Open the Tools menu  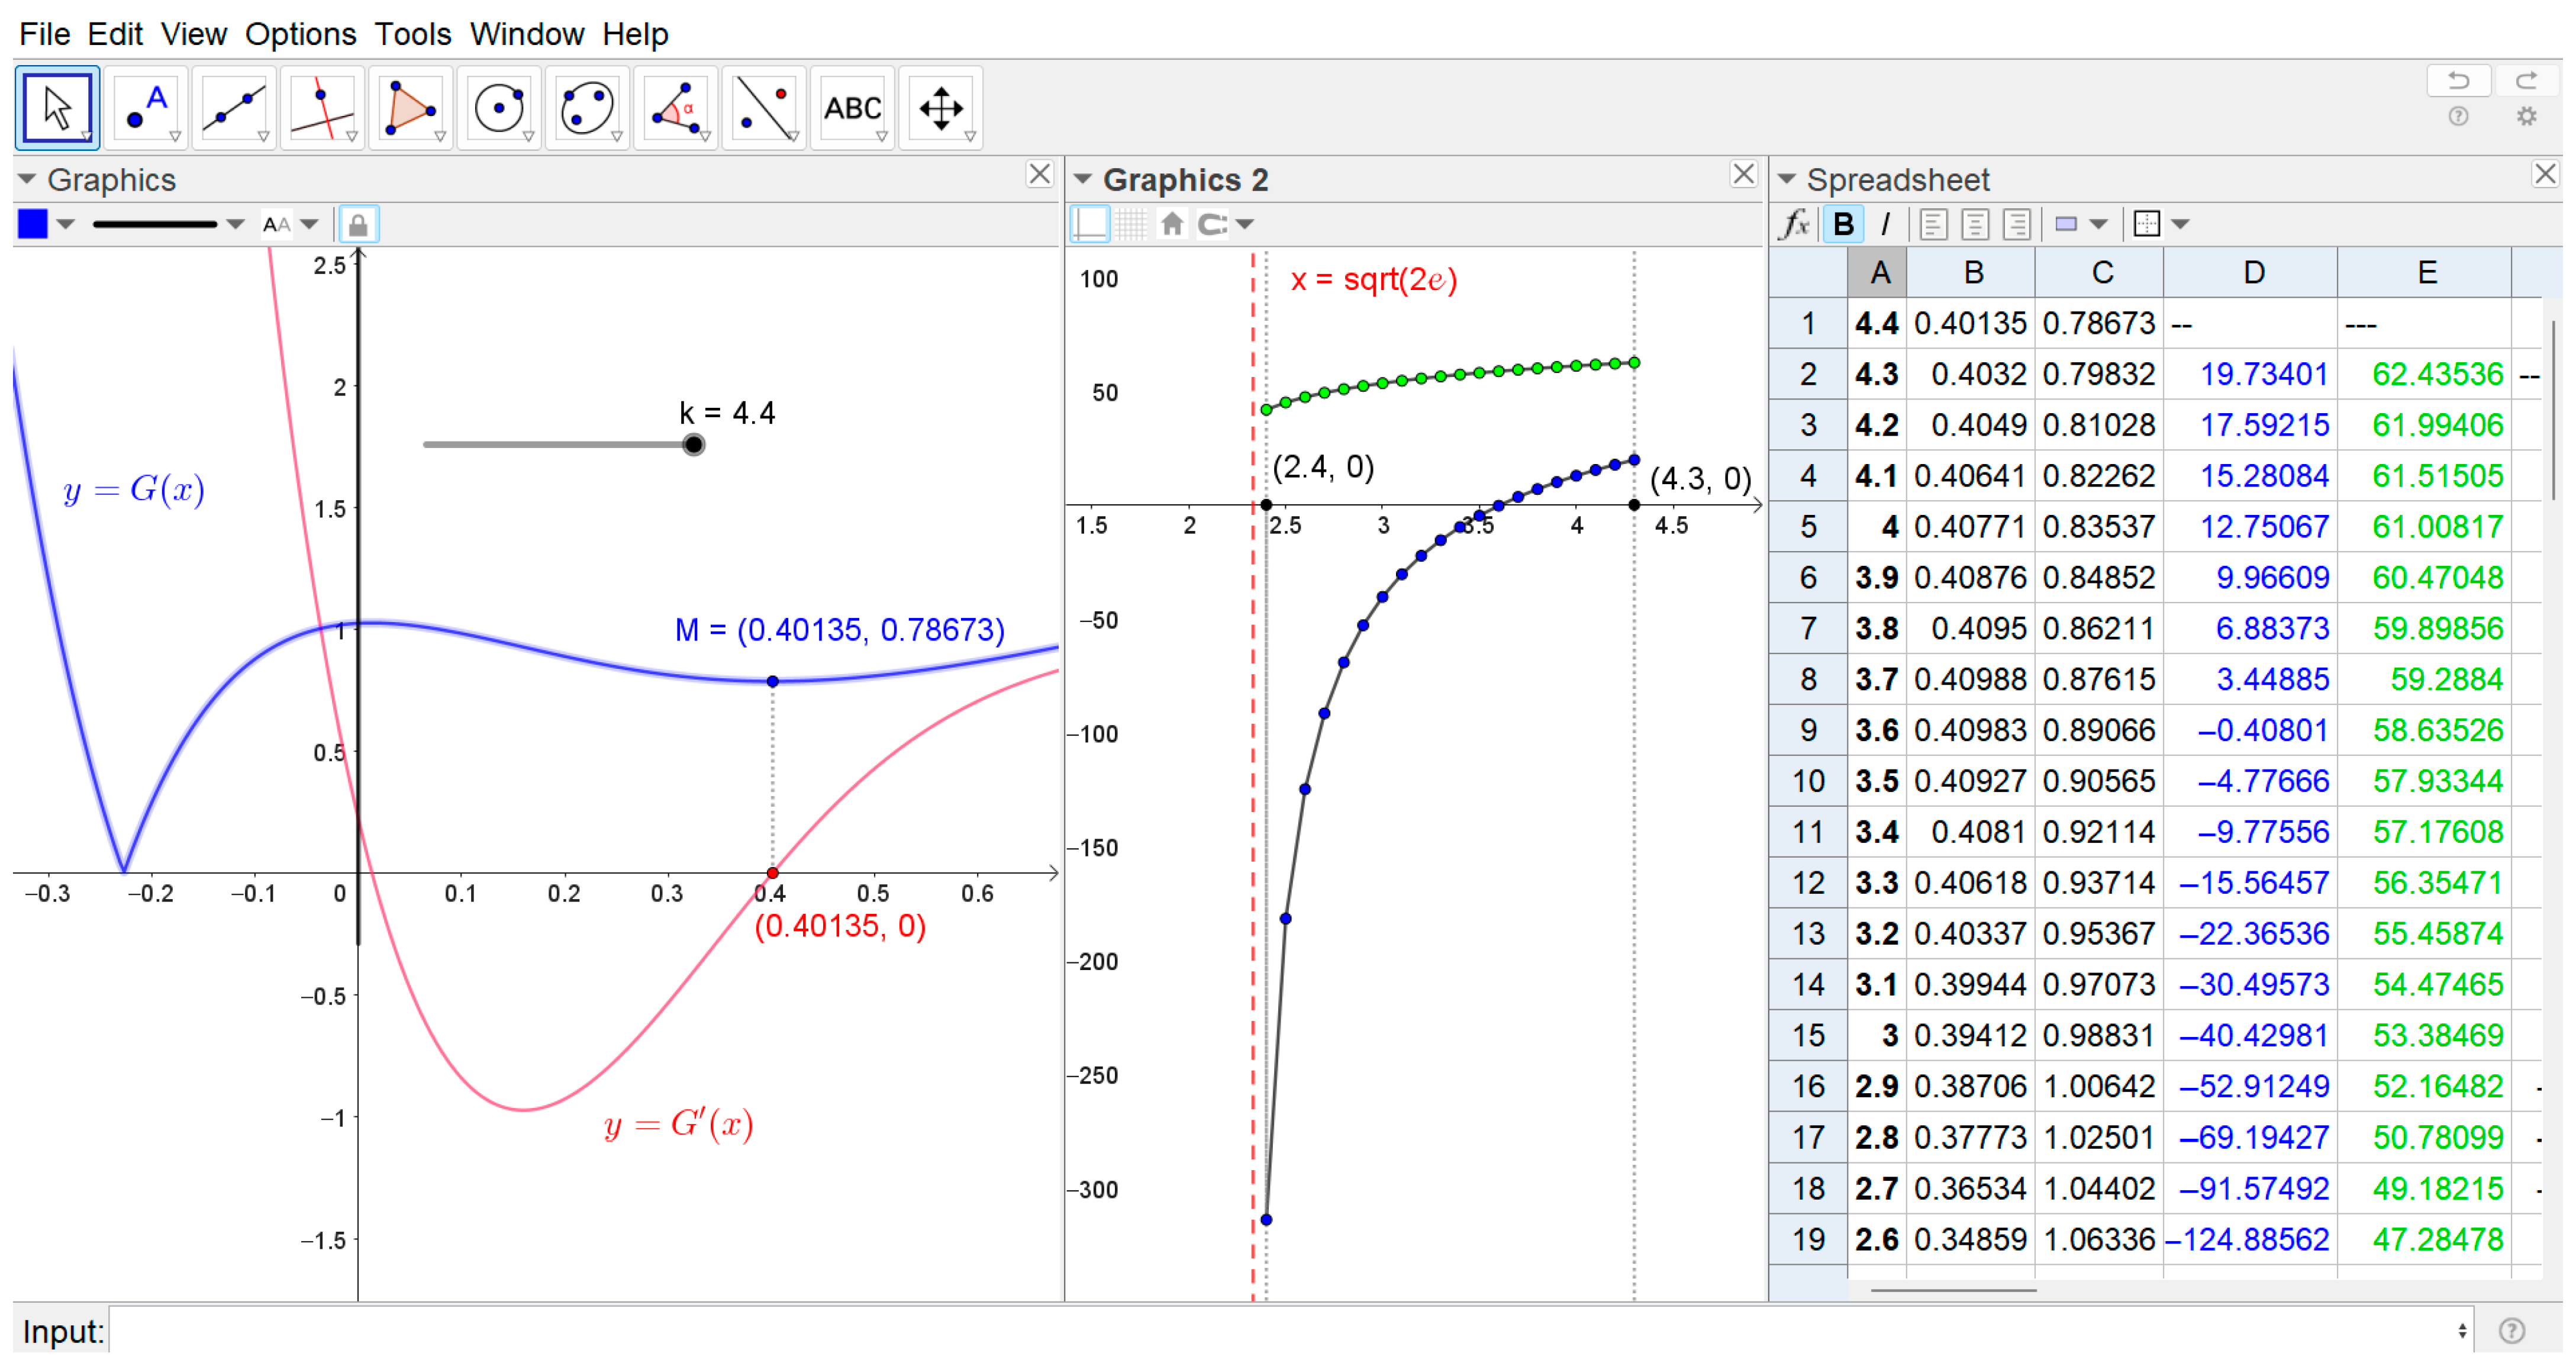pos(413,34)
